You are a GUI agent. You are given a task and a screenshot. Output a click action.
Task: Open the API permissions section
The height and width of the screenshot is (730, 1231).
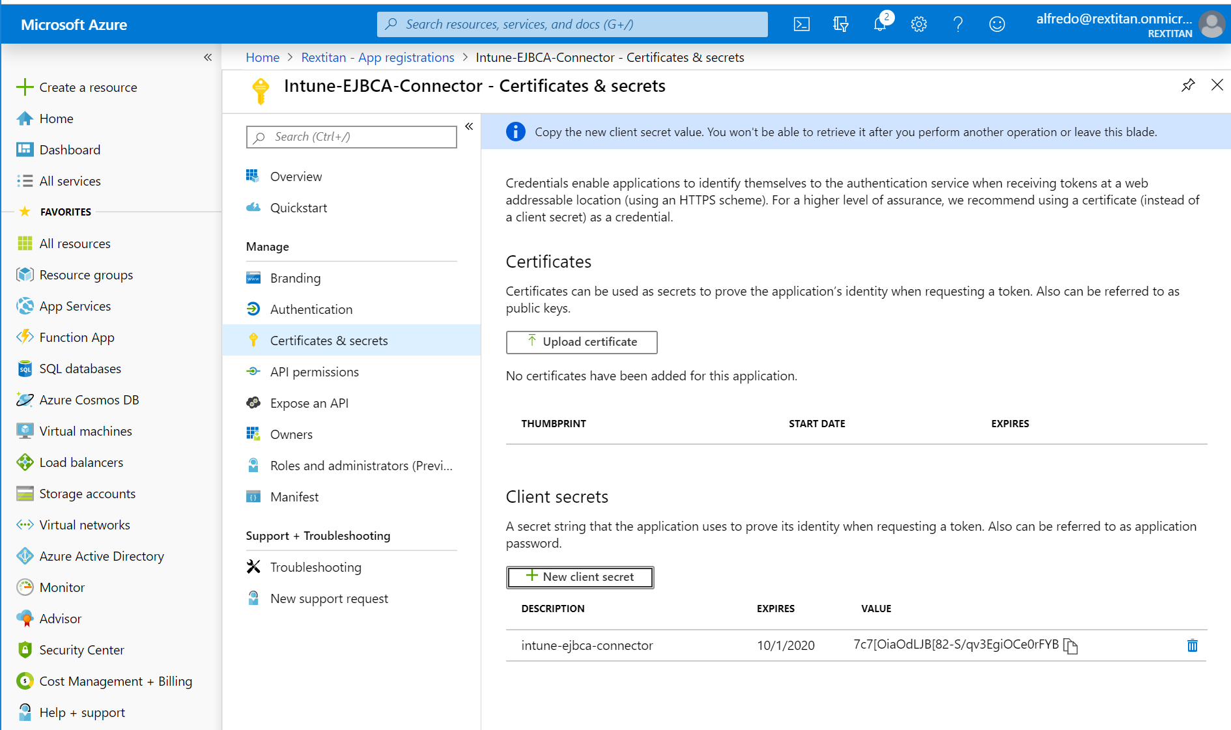coord(315,371)
